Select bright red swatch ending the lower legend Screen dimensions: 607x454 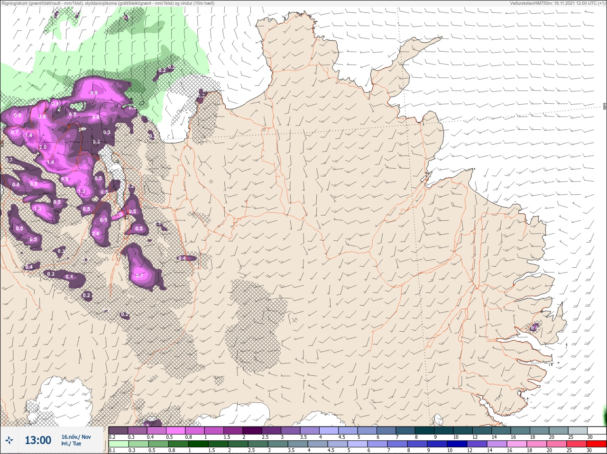(596, 444)
